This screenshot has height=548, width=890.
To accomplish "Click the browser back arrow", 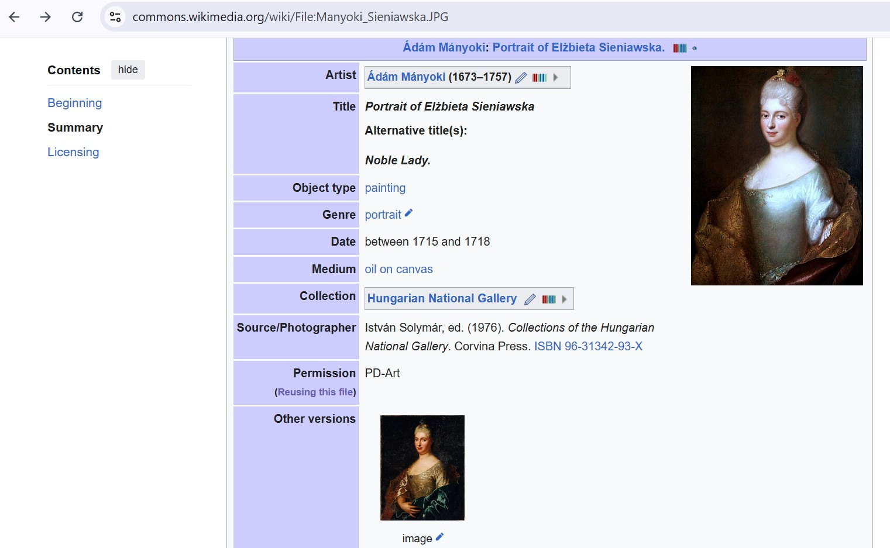I will click(x=15, y=17).
